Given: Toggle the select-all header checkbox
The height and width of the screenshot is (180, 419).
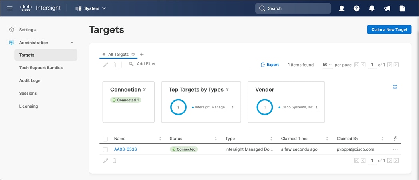Looking at the screenshot, I should point(105,139).
